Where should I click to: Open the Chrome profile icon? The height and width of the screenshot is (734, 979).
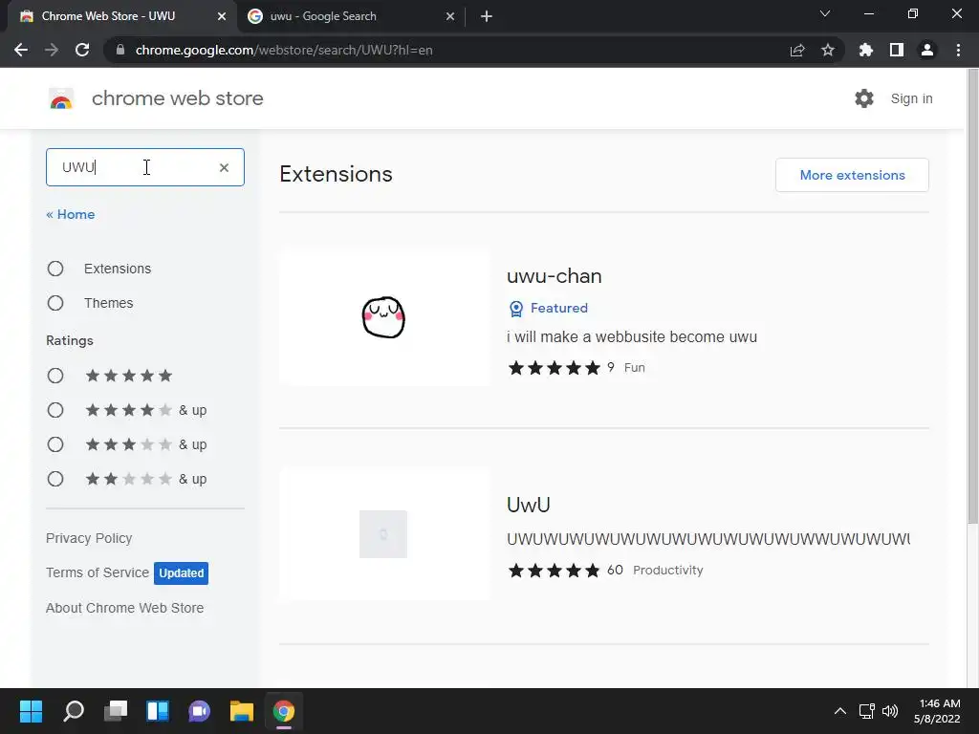(x=927, y=50)
